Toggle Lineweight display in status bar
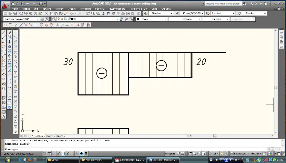The width and height of the screenshot is (286, 163). [81, 153]
